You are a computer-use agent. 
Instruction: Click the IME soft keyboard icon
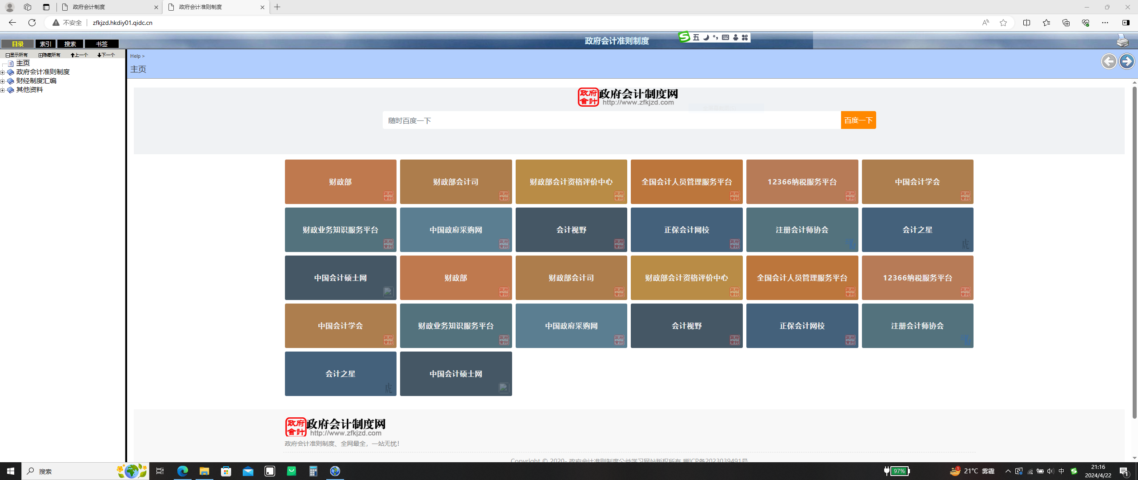(725, 37)
